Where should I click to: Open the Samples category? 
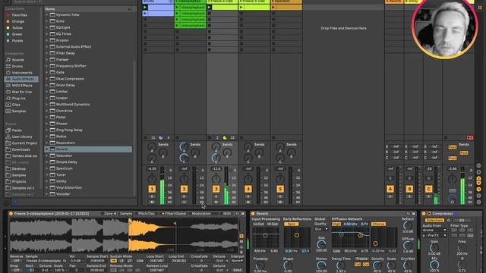click(x=18, y=111)
